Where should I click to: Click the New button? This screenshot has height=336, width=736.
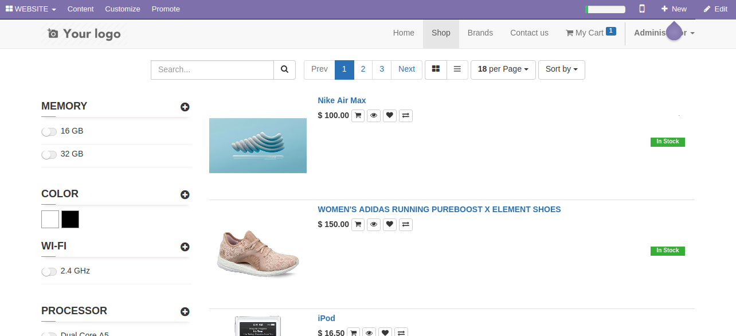[674, 9]
